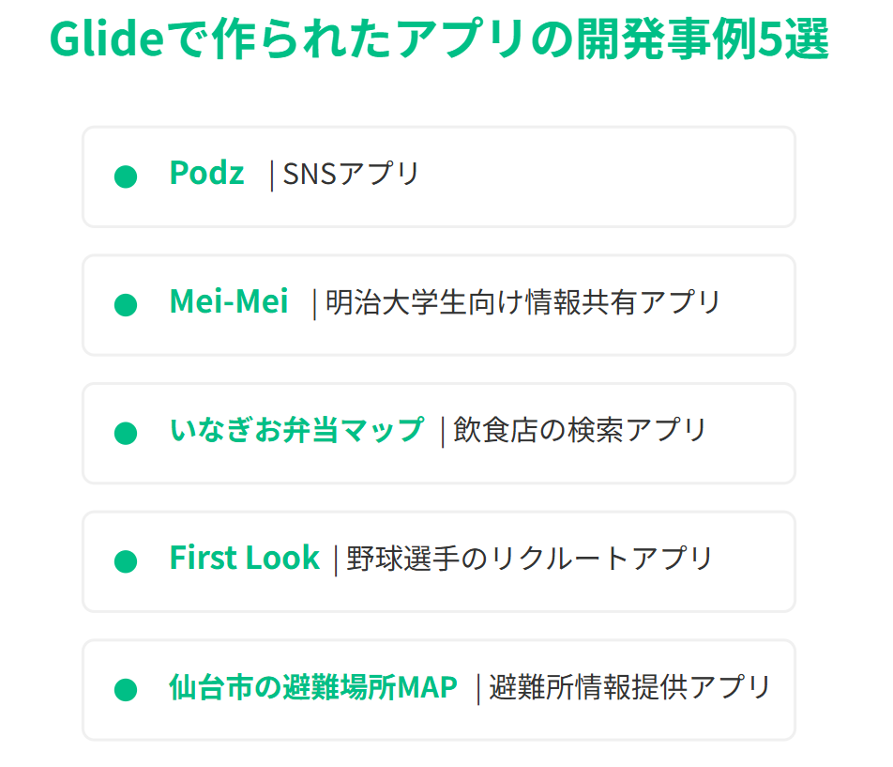Click the 避難所情報提供アプリ description

coord(629,687)
